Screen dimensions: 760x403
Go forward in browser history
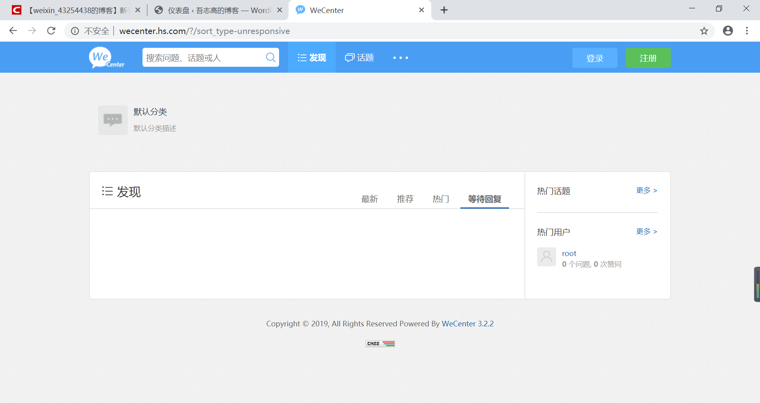point(32,31)
